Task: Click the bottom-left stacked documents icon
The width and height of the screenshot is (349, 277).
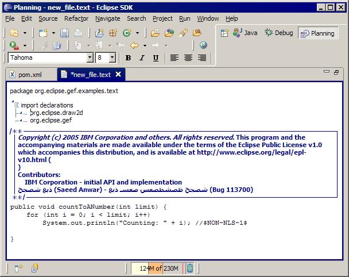Action: [x=34, y=268]
